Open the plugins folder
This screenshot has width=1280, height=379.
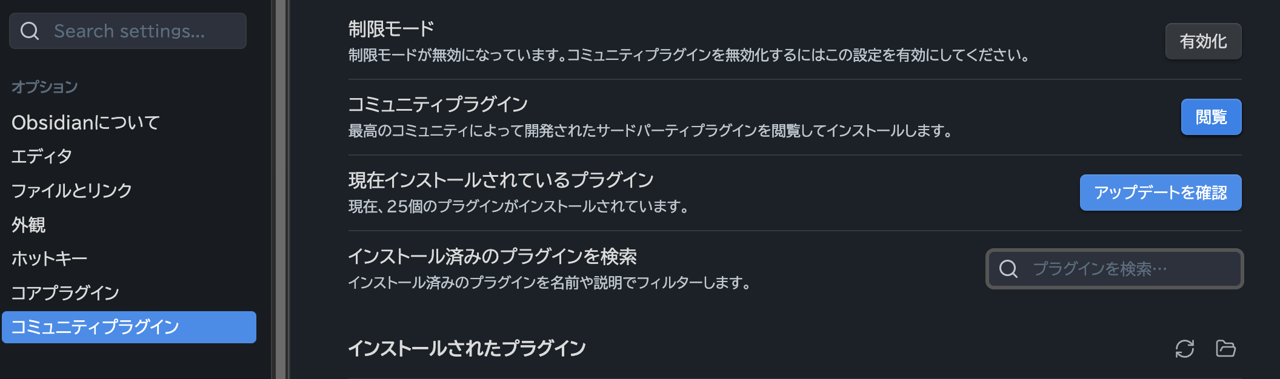[1225, 349]
